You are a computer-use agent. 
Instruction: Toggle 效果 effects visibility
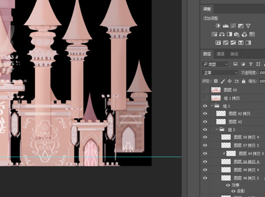(x=228, y=185)
